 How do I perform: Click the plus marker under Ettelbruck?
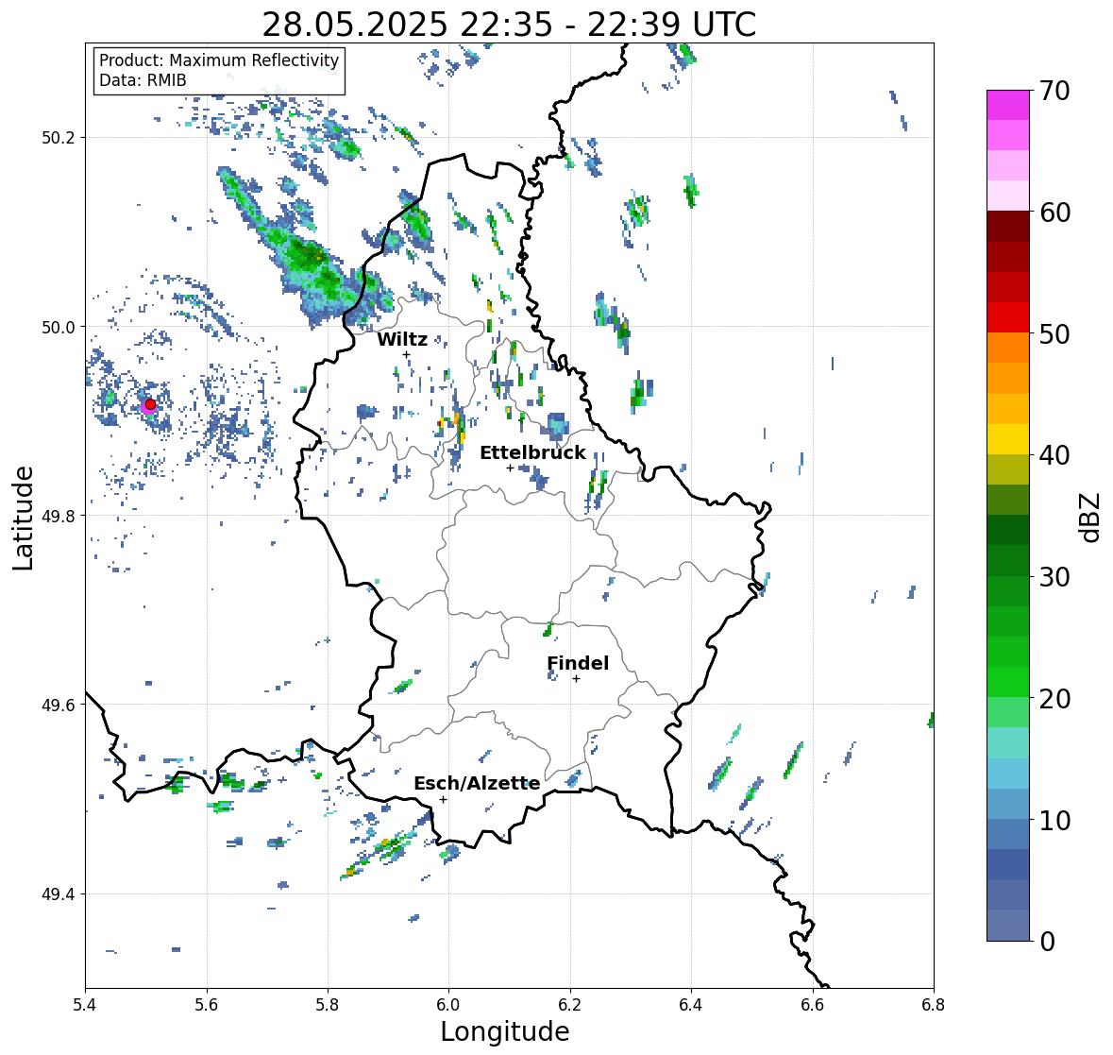pos(510,468)
